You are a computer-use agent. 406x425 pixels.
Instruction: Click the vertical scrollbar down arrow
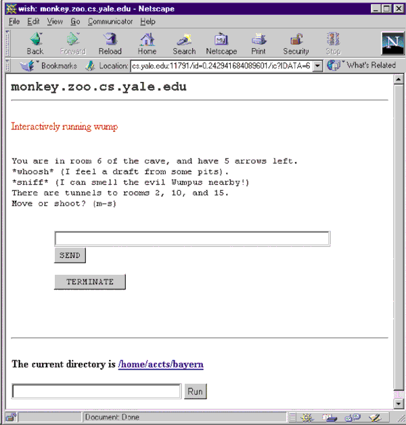click(399, 403)
